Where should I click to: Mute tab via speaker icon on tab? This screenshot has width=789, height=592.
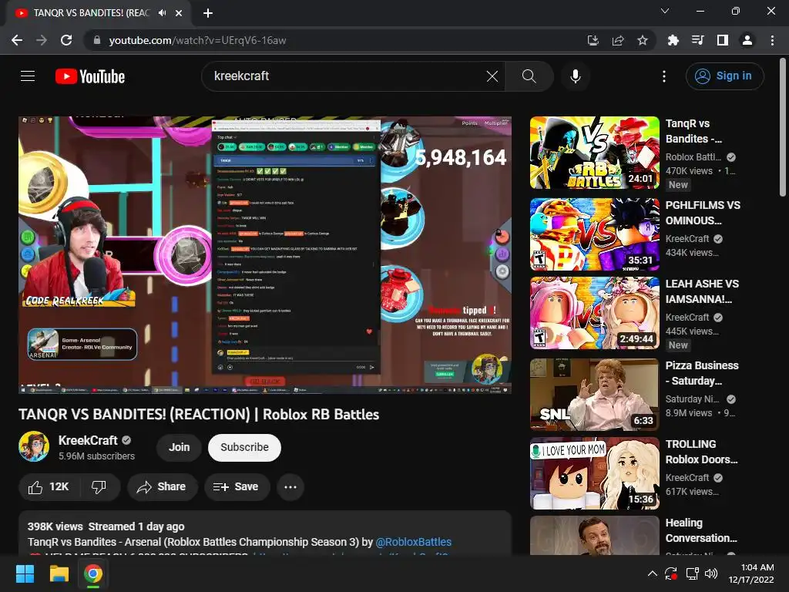(162, 13)
